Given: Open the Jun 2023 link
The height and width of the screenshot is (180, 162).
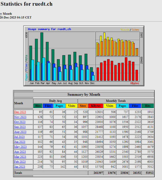Looking at the screenshot, I should [20, 142].
